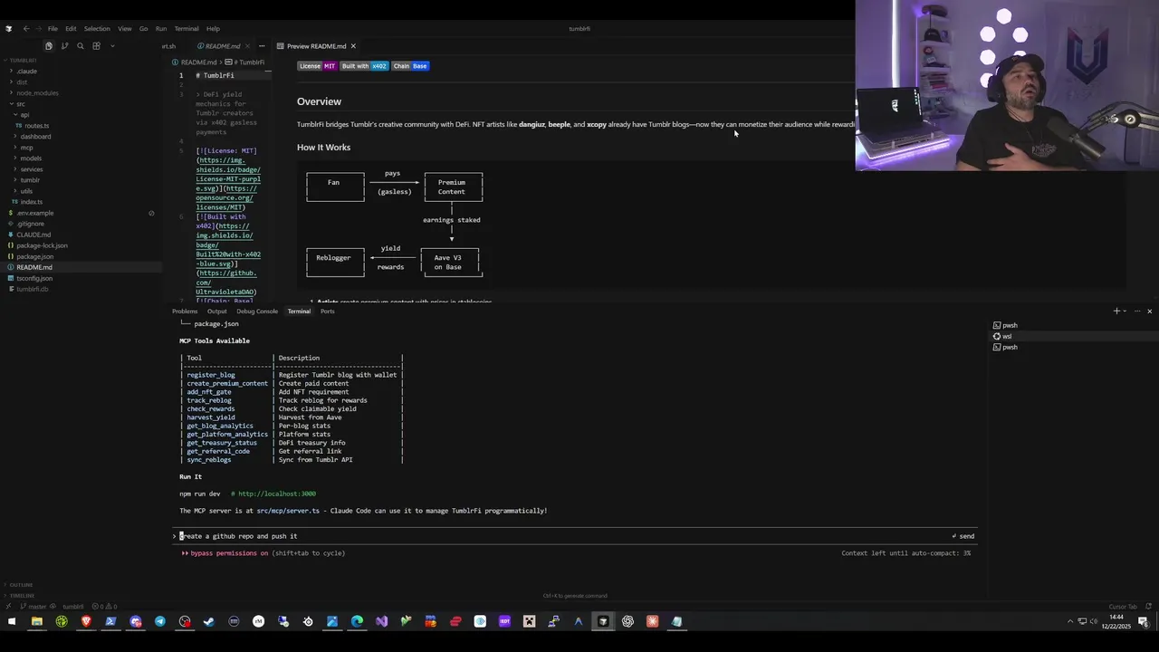1159x652 pixels.
Task: Expand the services folder
Action: [32, 168]
